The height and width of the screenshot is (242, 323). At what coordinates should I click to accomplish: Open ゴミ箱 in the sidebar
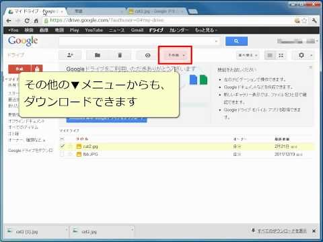[13, 134]
